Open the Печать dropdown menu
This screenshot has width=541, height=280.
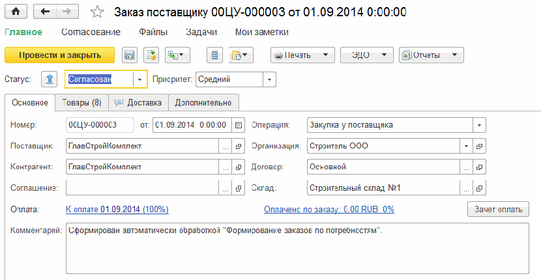coord(302,55)
